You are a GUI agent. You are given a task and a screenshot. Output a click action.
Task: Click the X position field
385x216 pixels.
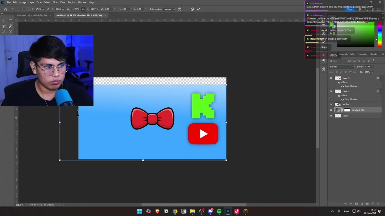click(39, 9)
